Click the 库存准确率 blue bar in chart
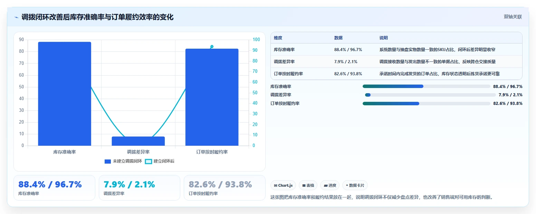The image size is (536, 214). point(65,94)
